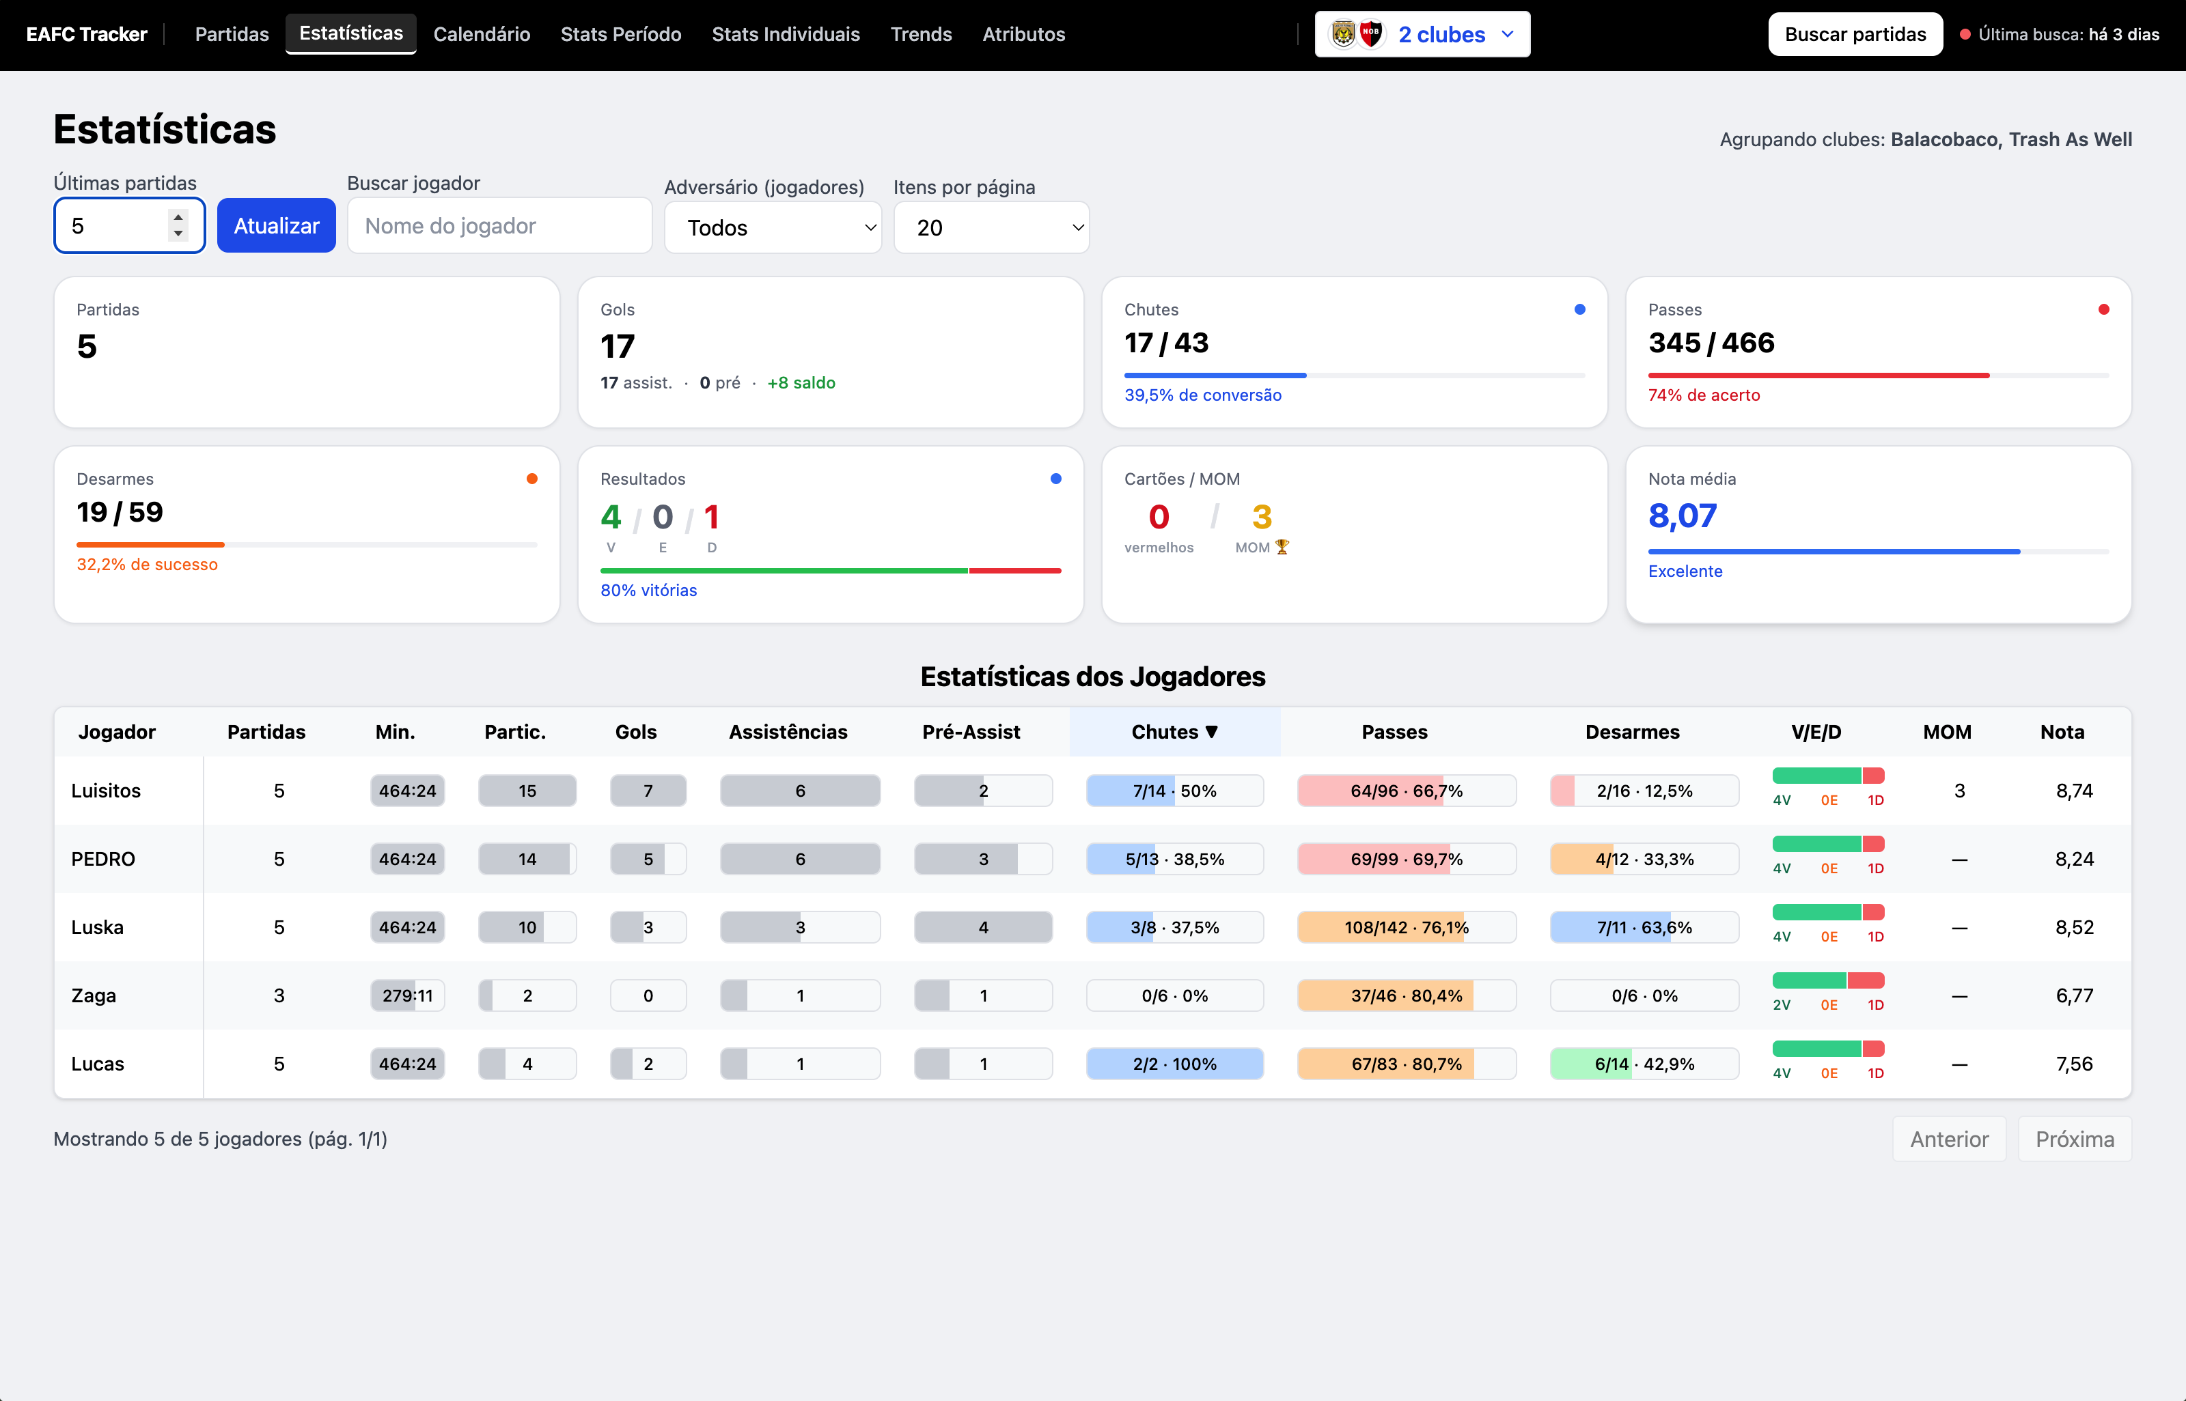The height and width of the screenshot is (1401, 2186).
Task: Switch to the Calendário tab
Action: tap(482, 35)
